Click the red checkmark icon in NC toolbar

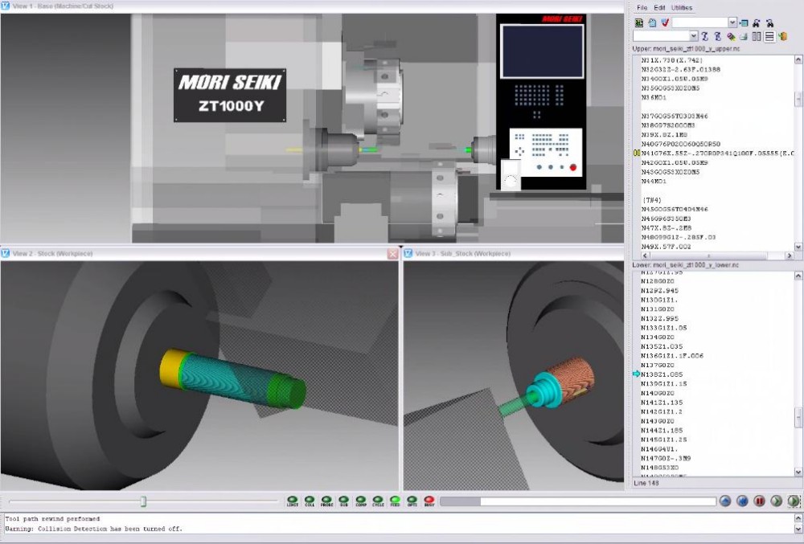coord(665,22)
